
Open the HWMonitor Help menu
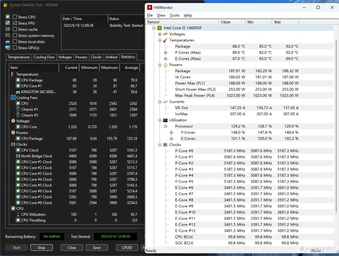[x=188, y=15]
